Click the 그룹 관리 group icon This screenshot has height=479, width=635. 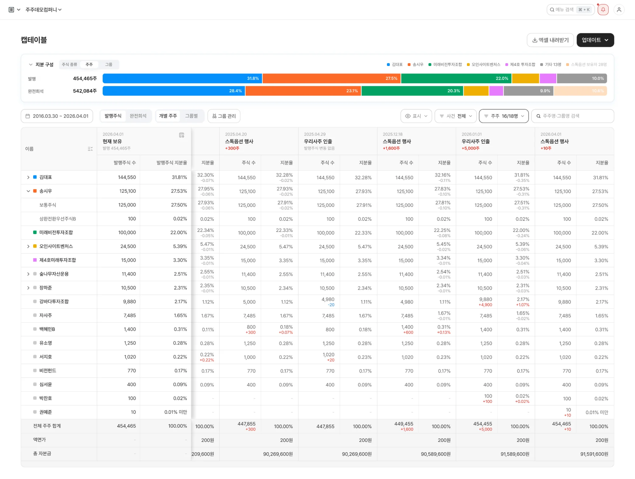(x=214, y=116)
